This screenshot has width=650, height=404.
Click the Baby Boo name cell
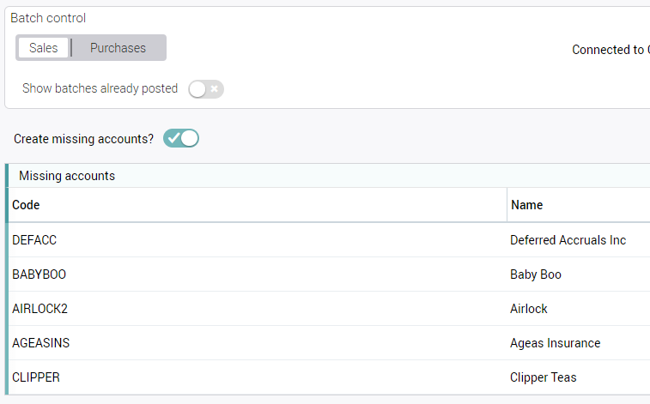535,274
